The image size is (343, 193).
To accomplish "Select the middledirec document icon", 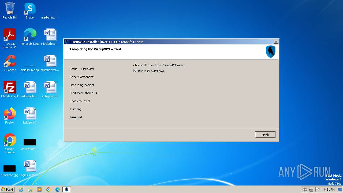I will (x=50, y=37).
